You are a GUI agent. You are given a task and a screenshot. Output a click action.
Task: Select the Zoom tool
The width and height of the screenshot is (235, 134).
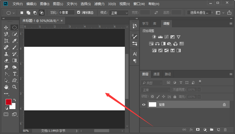[x=14, y=87]
